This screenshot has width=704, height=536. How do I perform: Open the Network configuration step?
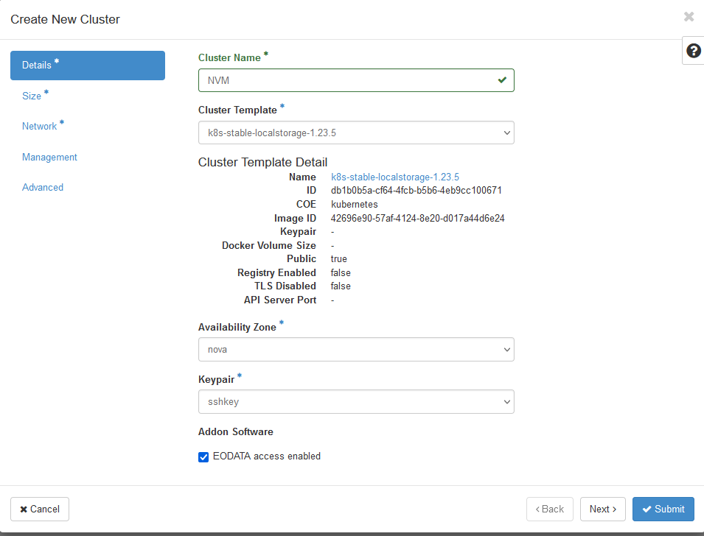click(x=41, y=126)
